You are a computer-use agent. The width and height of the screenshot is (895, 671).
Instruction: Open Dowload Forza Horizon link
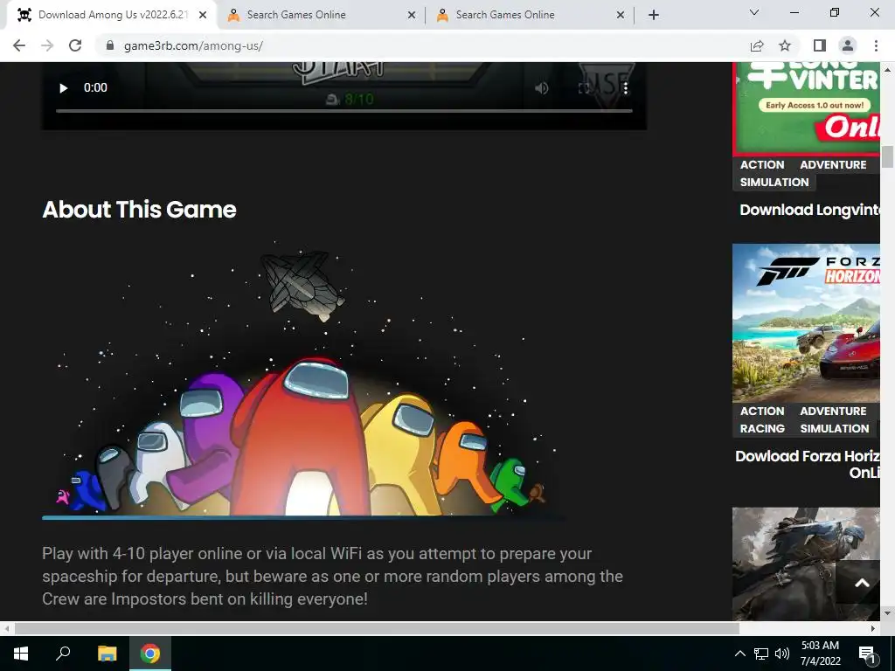click(807, 464)
